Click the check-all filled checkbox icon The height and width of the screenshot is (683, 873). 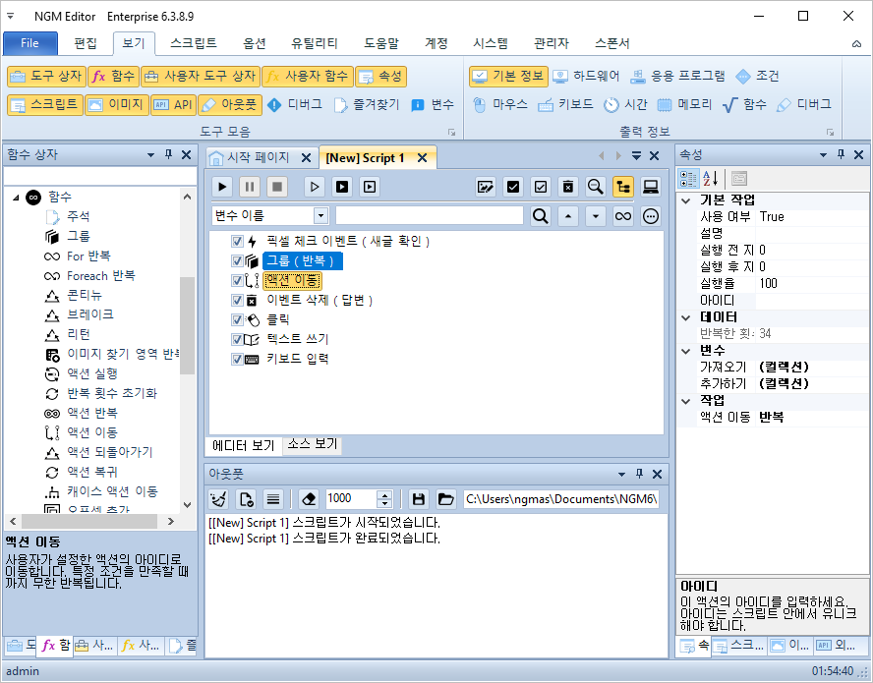[513, 187]
